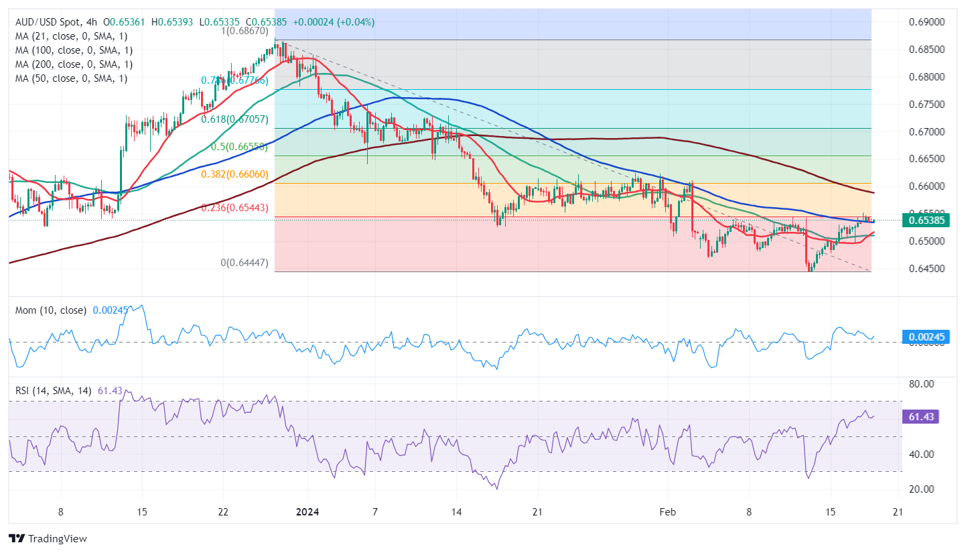The width and height of the screenshot is (966, 553).
Task: Select the MA (50, close, 0, SMA, 1) legend
Action: point(71,78)
